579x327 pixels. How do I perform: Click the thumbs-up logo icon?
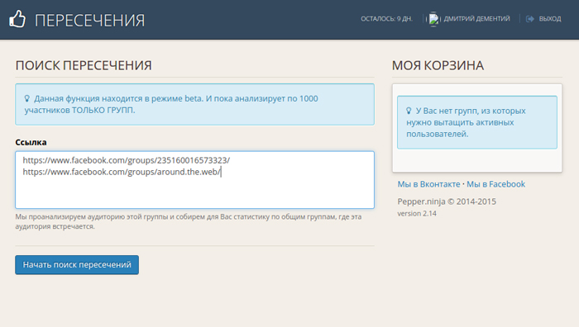coord(17,19)
